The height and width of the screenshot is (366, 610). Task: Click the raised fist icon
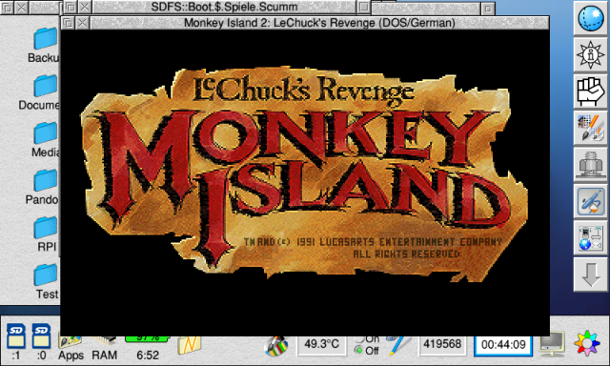(x=591, y=91)
